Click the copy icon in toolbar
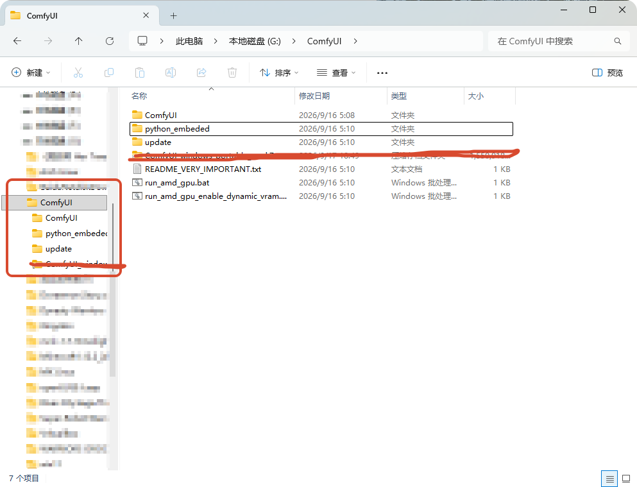This screenshot has height=487, width=637. (109, 73)
